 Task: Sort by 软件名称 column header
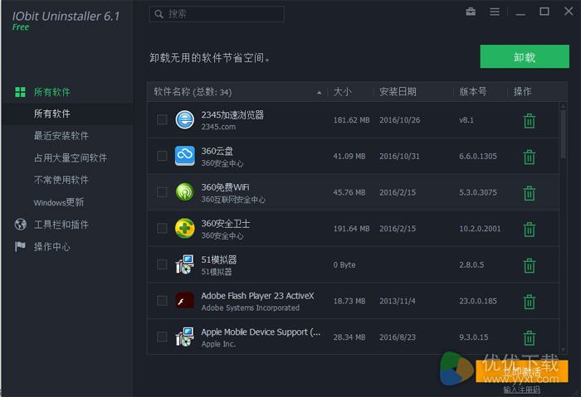[x=237, y=92]
